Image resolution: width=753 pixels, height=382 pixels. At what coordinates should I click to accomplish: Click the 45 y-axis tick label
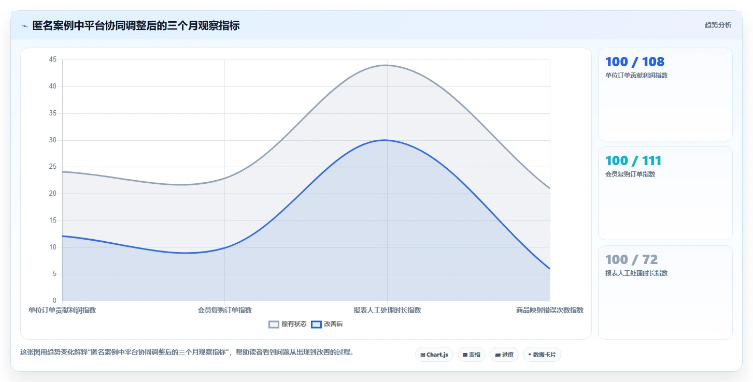click(52, 60)
